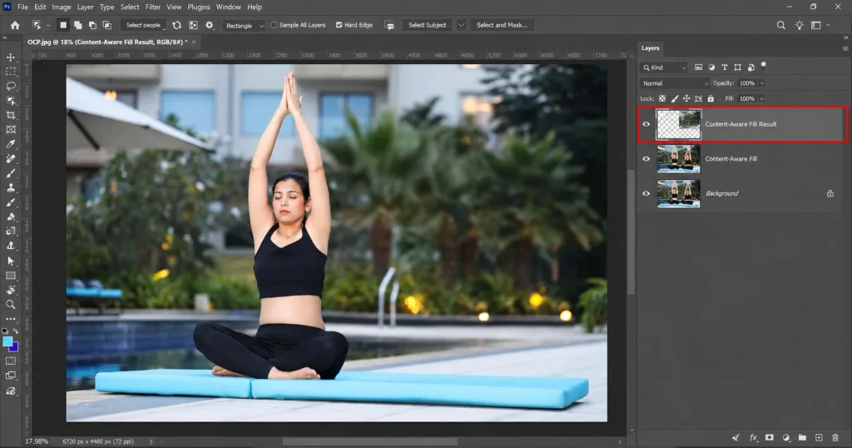
Task: Swap foreground and background colors
Action: [15, 331]
